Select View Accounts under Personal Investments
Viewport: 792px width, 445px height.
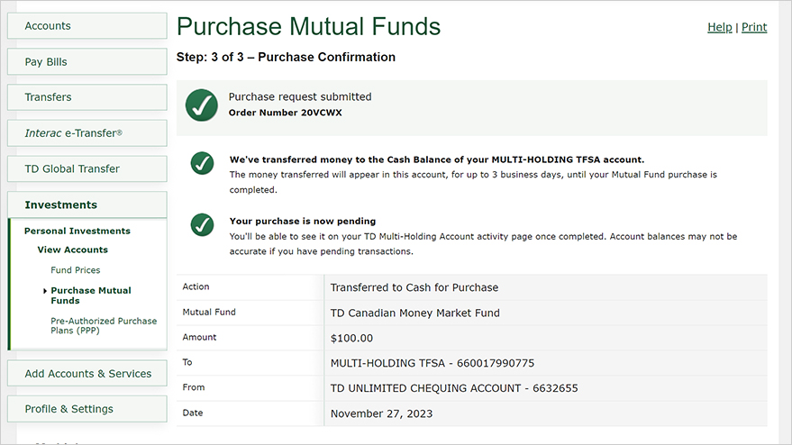click(x=73, y=250)
